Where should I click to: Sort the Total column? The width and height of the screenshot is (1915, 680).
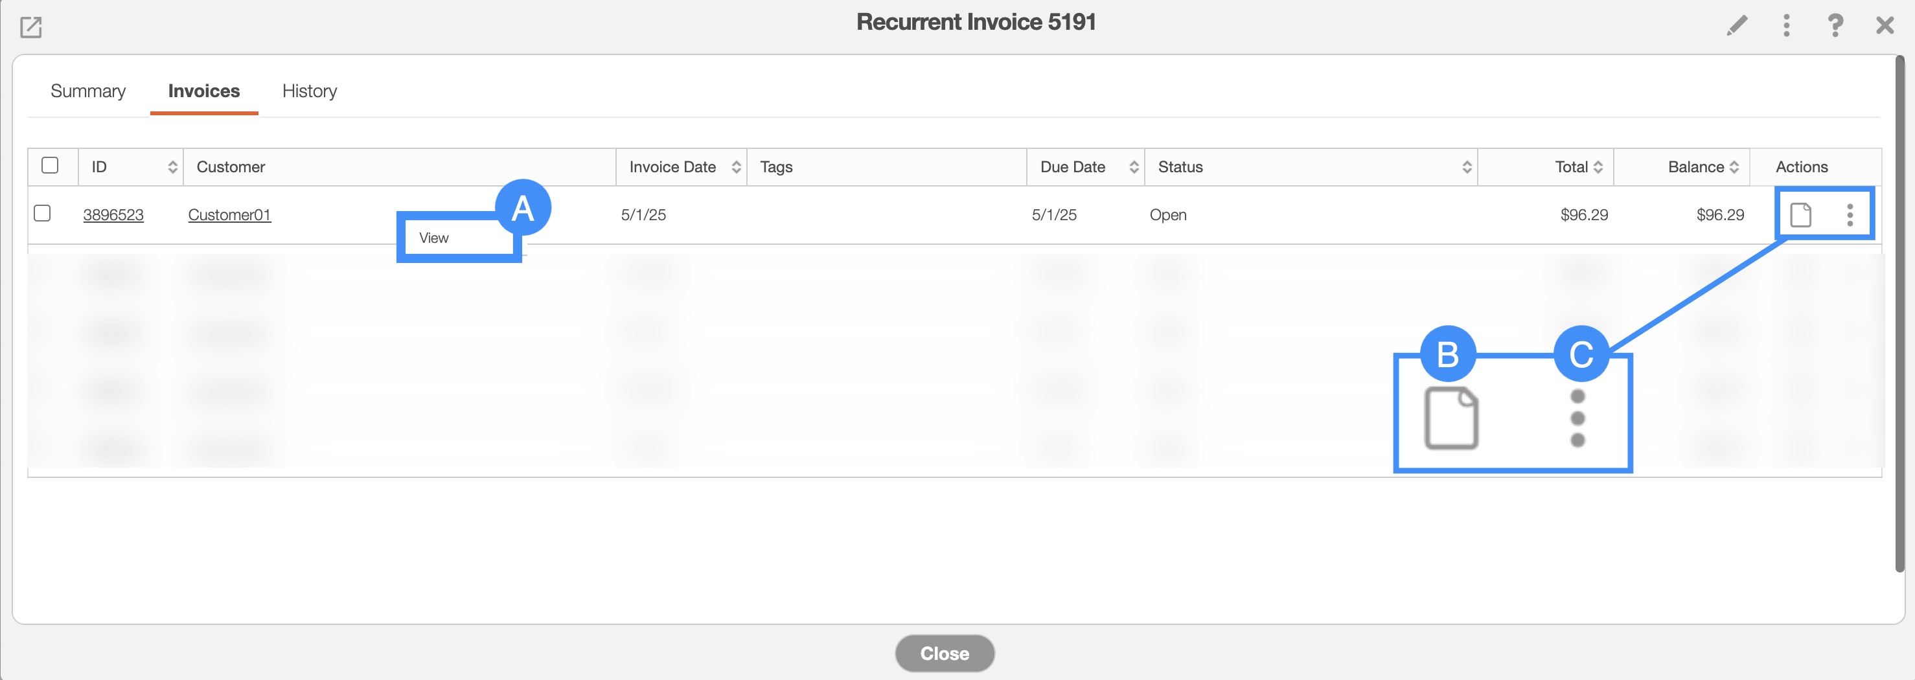point(1598,167)
